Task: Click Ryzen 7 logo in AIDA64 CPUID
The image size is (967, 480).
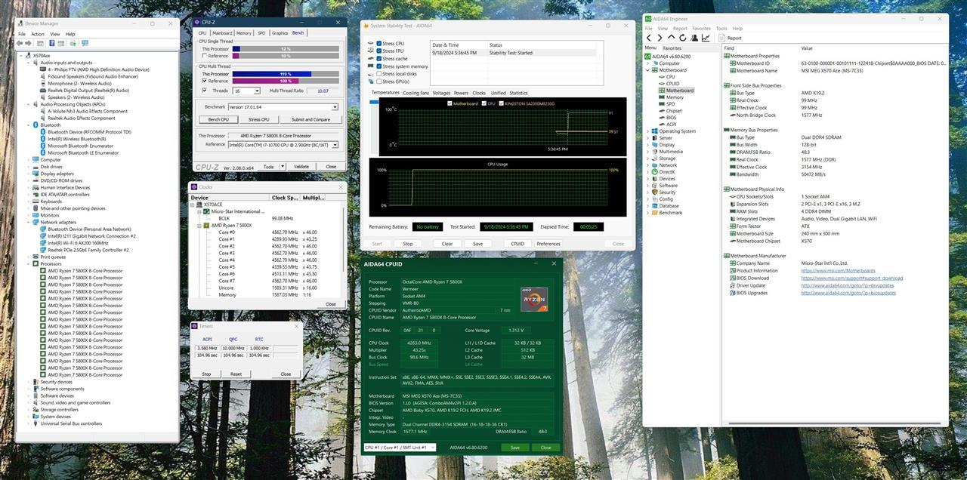Action: 533,299
